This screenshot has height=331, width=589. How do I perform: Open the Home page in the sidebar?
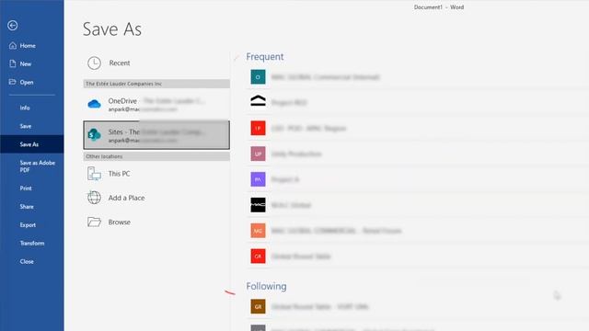click(22, 45)
